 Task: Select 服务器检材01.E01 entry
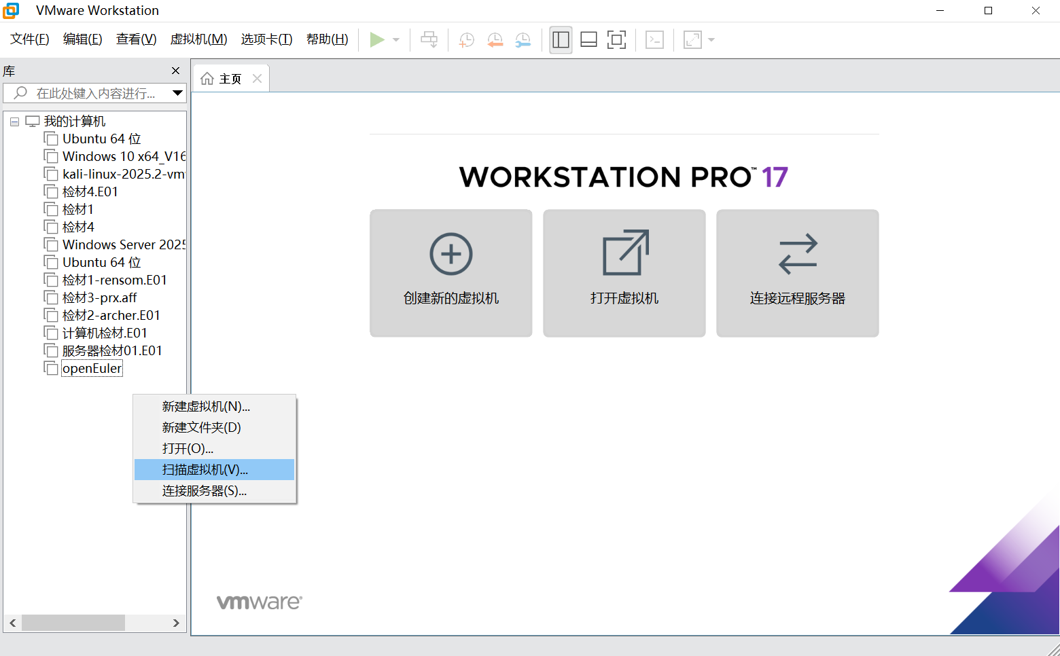click(x=112, y=350)
